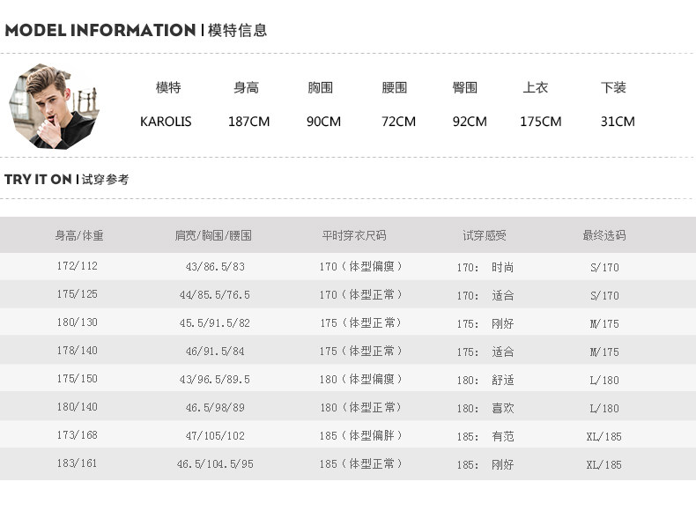This screenshot has width=696, height=511.
Task: Click the 试穿感受 column header
Action: pyautogui.click(x=485, y=235)
